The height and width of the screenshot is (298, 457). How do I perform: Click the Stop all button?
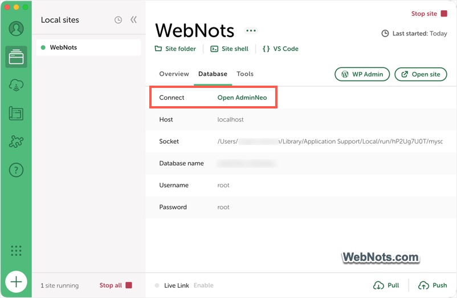[x=116, y=285]
